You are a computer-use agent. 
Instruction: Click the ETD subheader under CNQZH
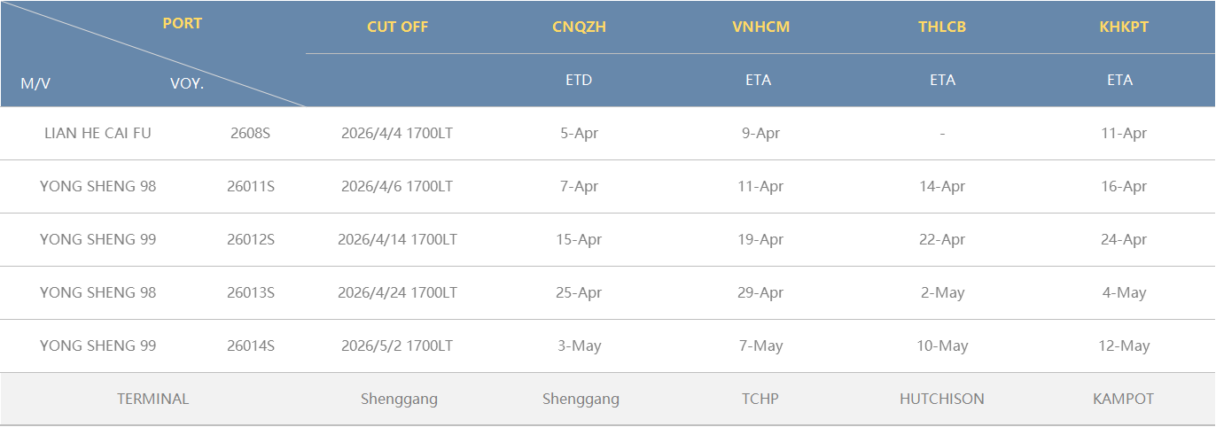[579, 80]
